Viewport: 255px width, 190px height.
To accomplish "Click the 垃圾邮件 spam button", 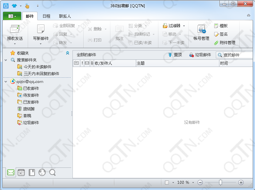I will (x=200, y=55).
